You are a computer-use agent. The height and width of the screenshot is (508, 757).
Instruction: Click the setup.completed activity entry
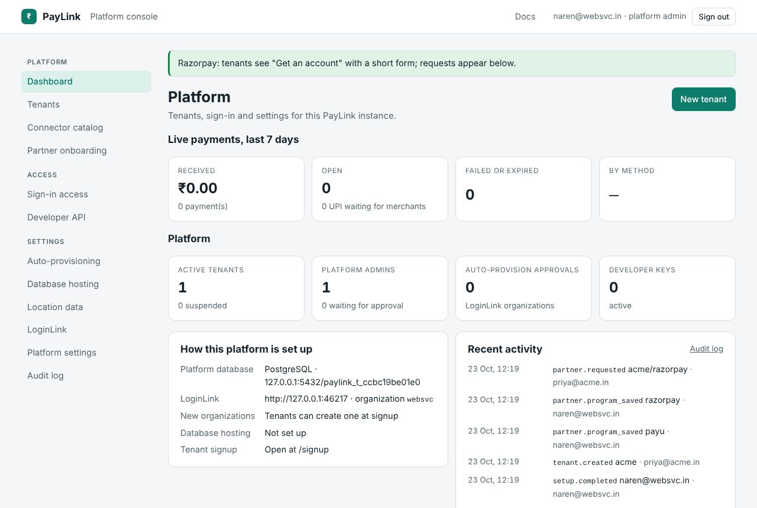(x=596, y=487)
